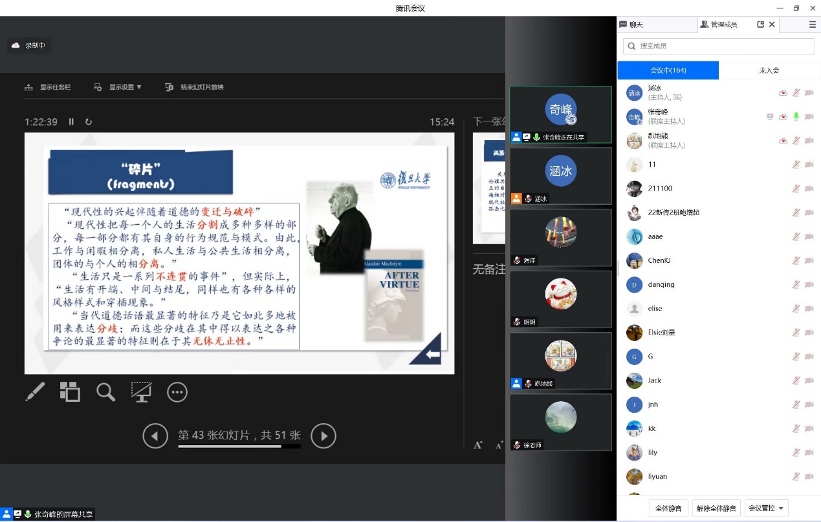The height and width of the screenshot is (522, 821).
Task: Click the magnifier zoom into slide icon
Action: click(105, 391)
